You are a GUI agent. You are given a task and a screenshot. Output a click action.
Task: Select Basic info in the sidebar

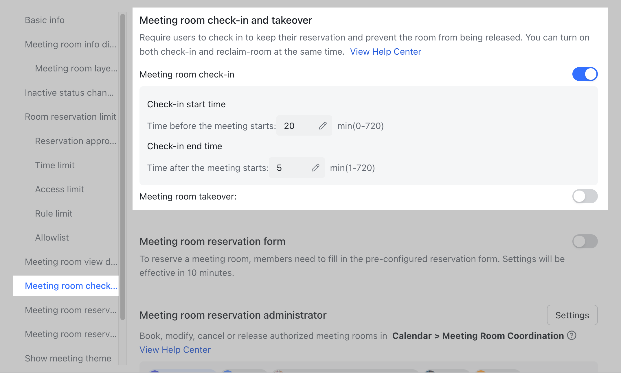pyautogui.click(x=44, y=20)
